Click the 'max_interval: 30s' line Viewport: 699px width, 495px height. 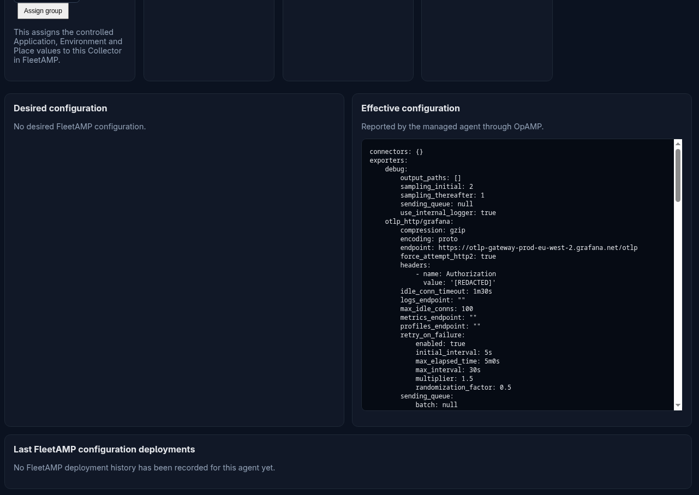[x=448, y=370]
